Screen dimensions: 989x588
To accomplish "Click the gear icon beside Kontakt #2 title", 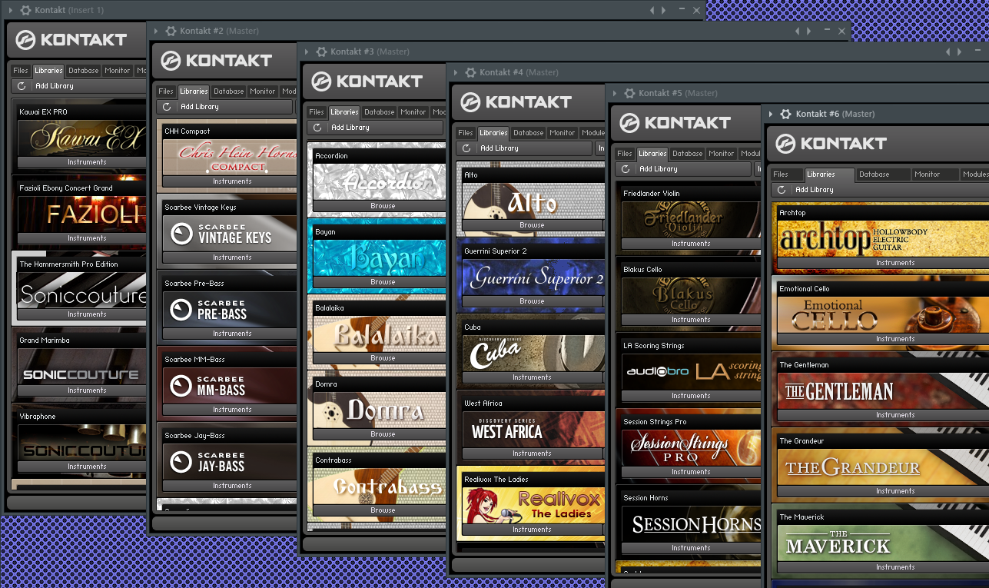I will 169,31.
